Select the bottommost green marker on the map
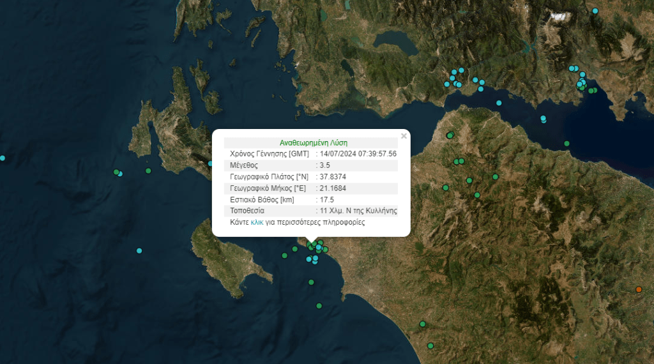This screenshot has width=654, height=364. [x=430, y=345]
